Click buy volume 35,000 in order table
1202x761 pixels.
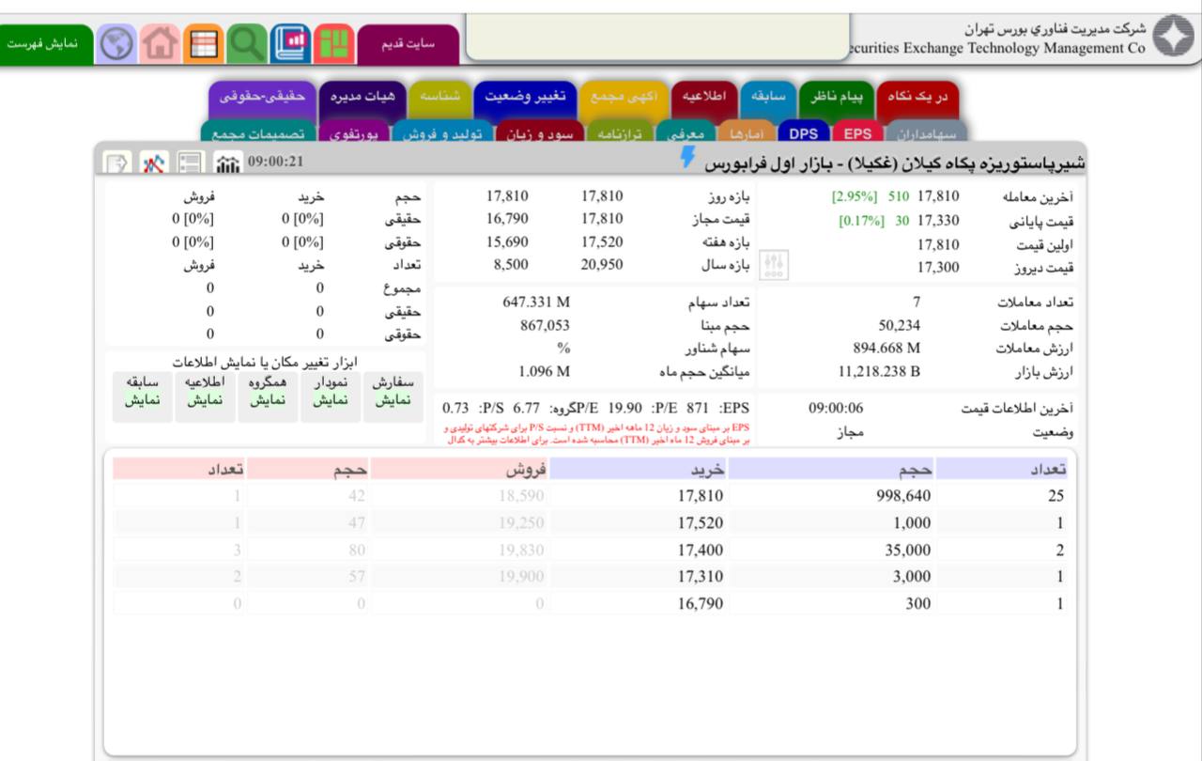[x=909, y=550]
